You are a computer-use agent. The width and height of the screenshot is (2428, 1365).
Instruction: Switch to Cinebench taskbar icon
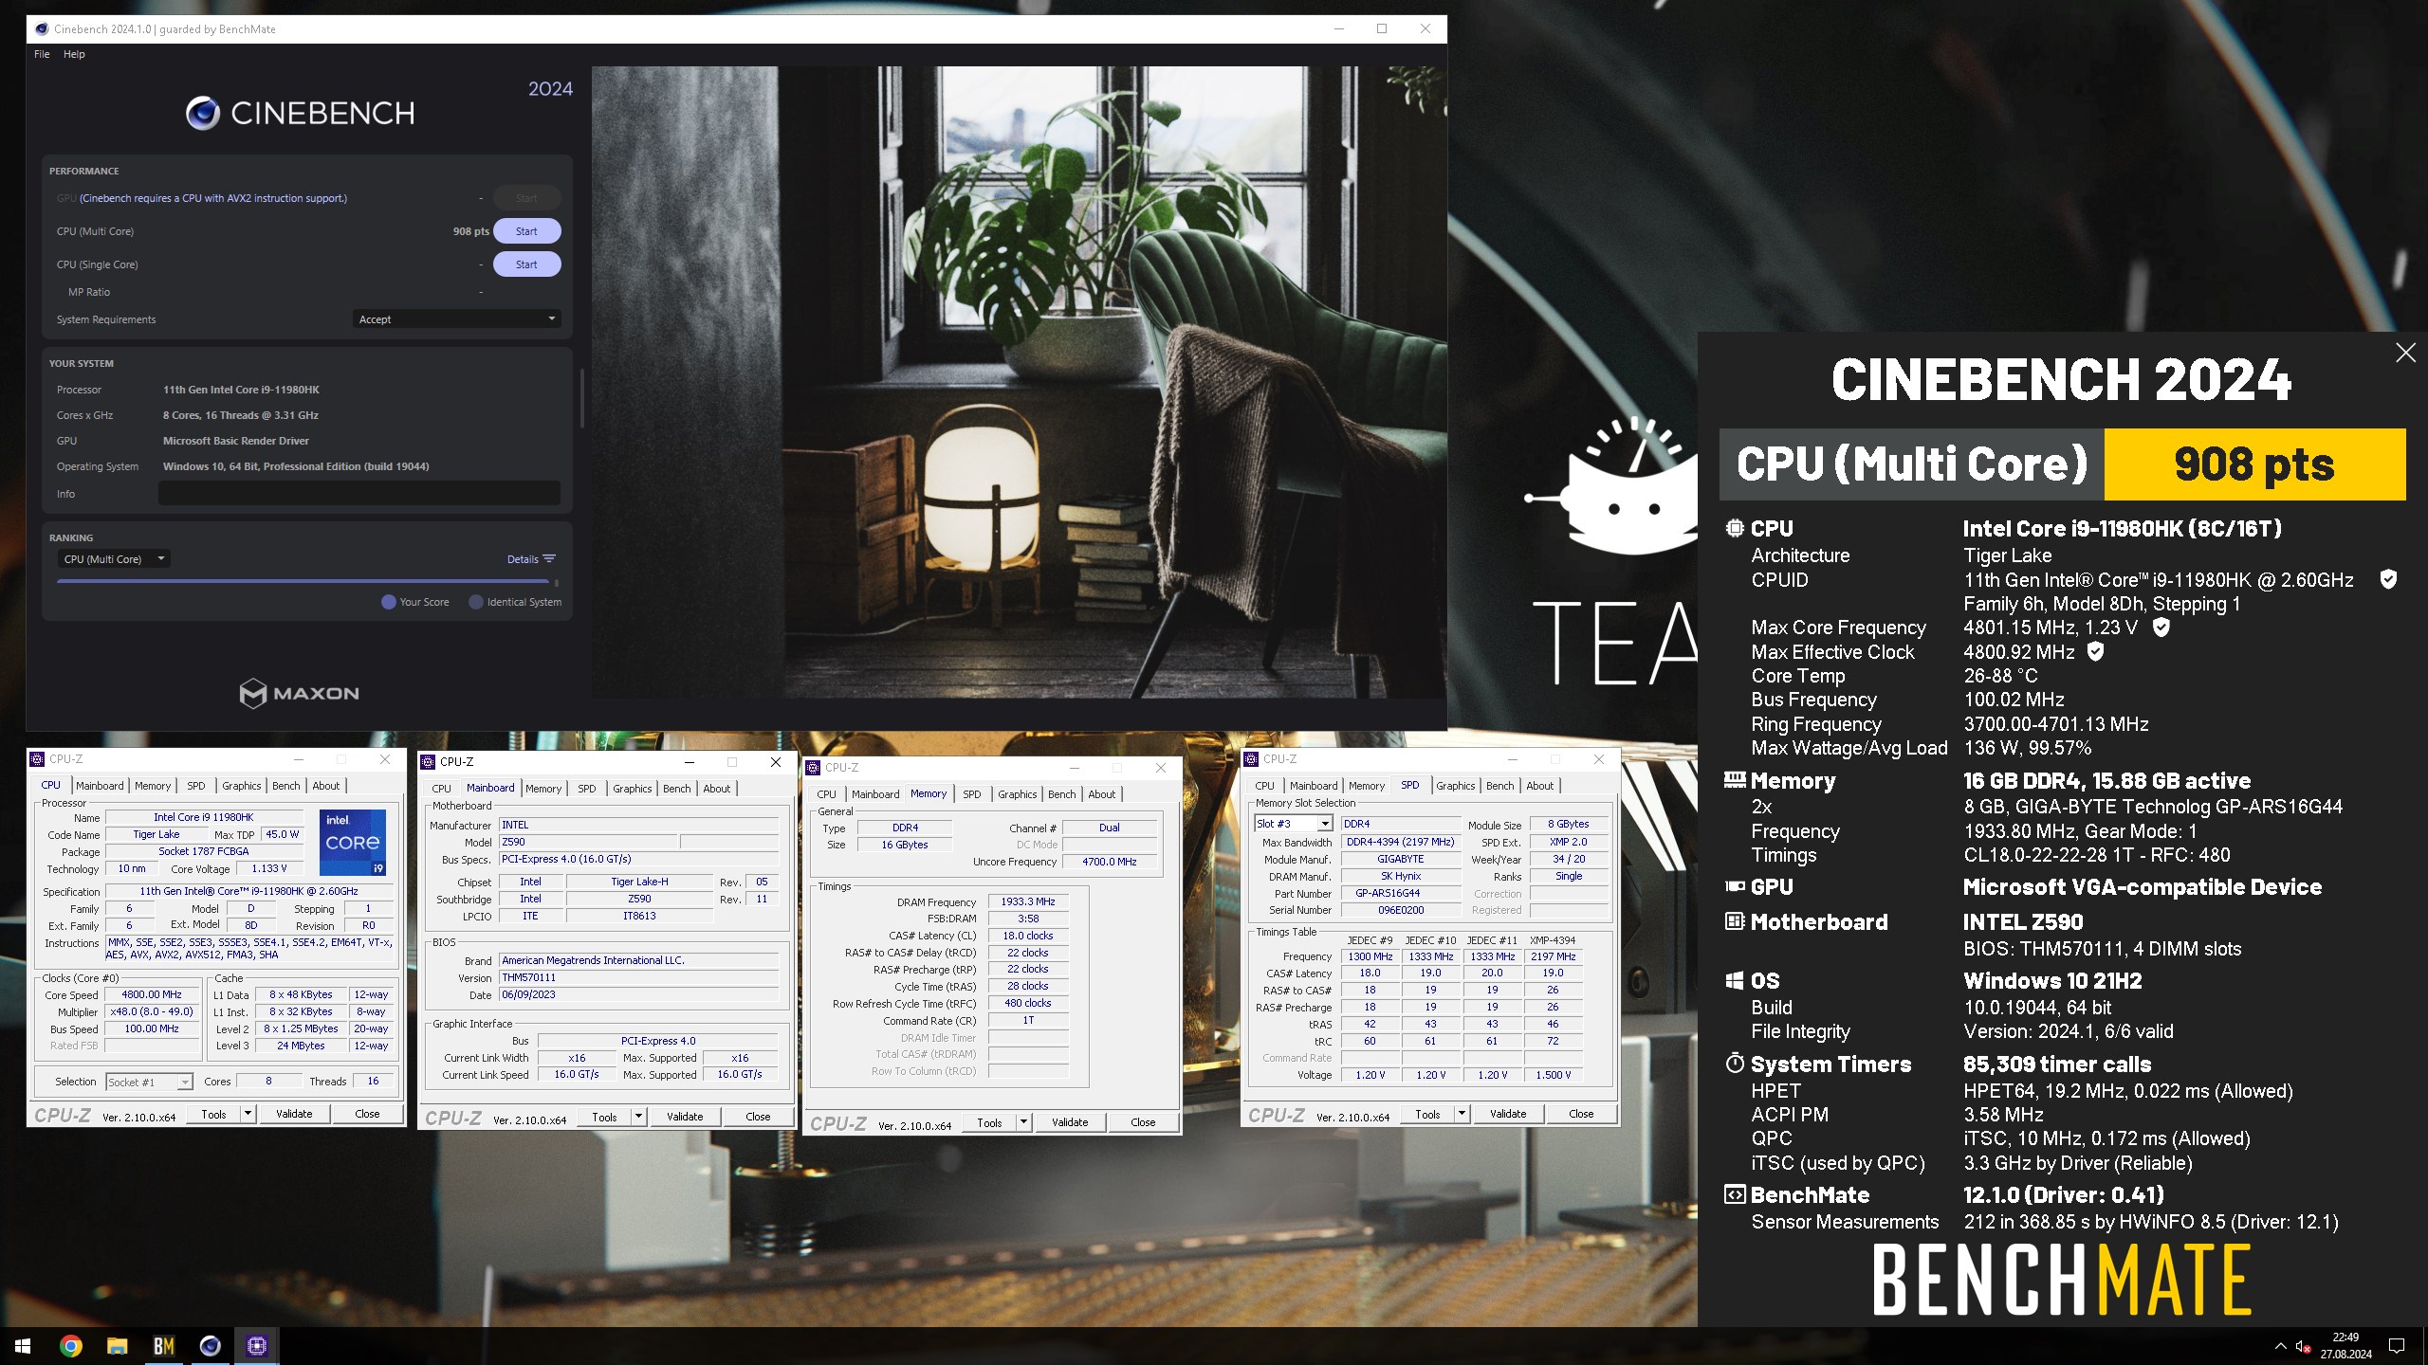click(x=210, y=1346)
